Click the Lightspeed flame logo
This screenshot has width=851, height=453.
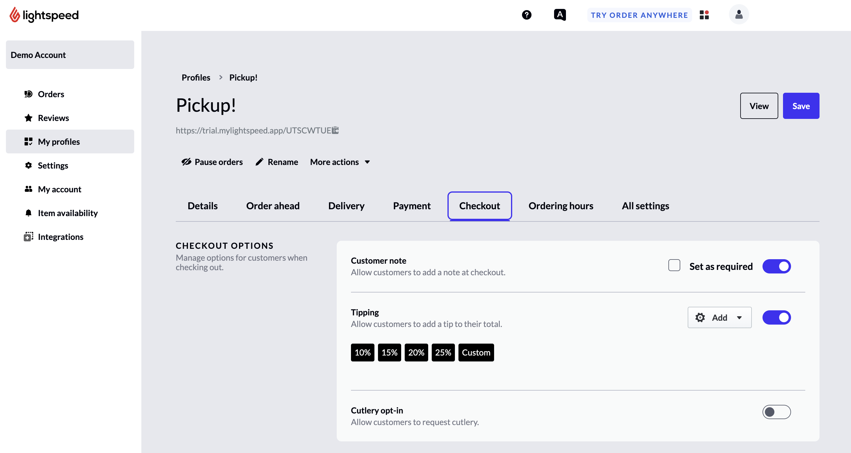click(x=15, y=15)
